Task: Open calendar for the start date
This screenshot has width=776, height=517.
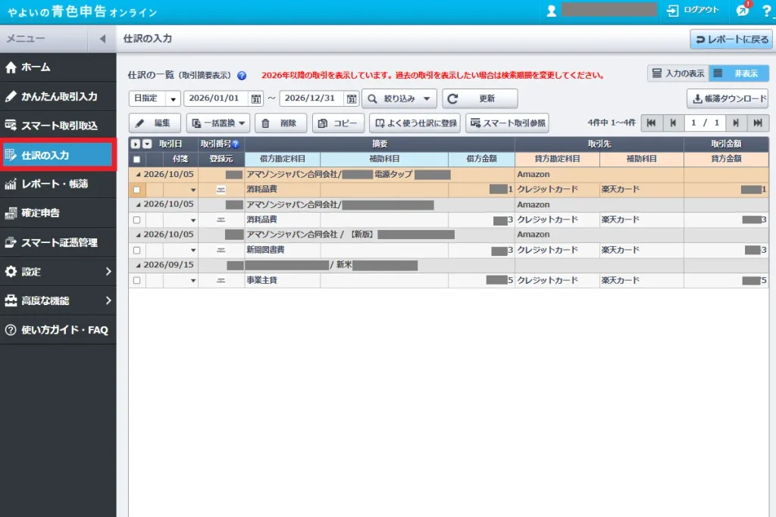Action: (256, 99)
